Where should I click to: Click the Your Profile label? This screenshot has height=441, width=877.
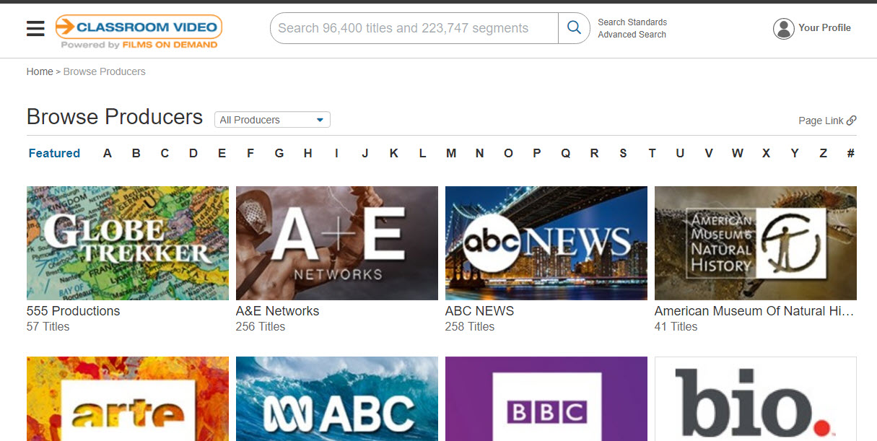pyautogui.click(x=824, y=28)
